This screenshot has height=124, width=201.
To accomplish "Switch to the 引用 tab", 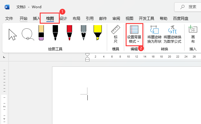I will tap(89, 18).
